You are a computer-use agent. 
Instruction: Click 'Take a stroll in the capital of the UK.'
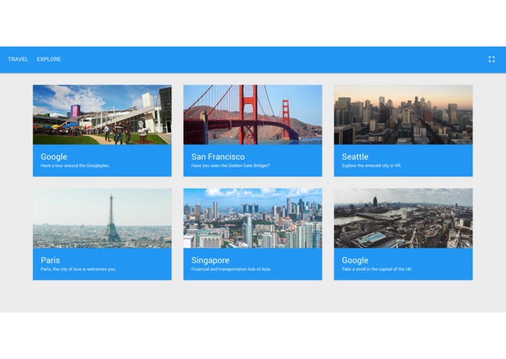[x=377, y=269]
